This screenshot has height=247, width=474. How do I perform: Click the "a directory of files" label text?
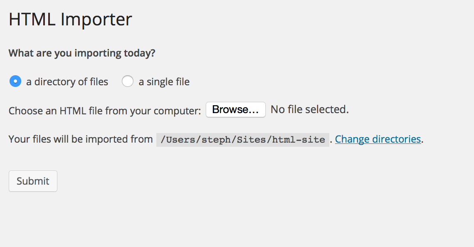coord(67,82)
